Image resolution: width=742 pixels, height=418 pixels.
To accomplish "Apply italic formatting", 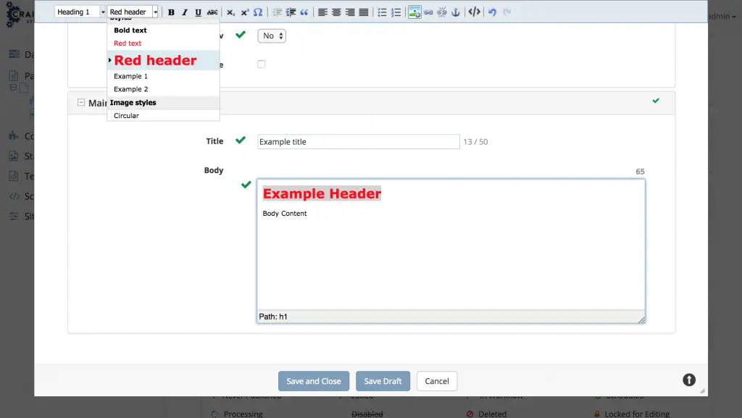I will coord(184,12).
